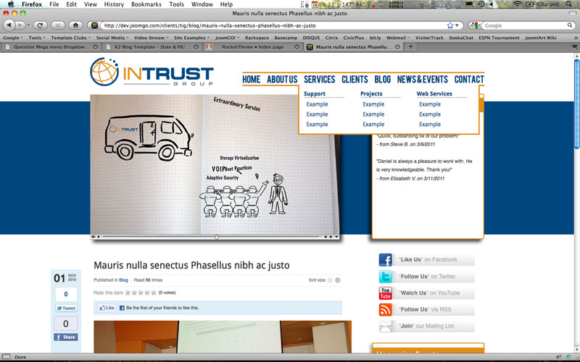This screenshot has width=580, height=362.
Task: Stop loading with the X toolbar button
Action: pos(57,25)
